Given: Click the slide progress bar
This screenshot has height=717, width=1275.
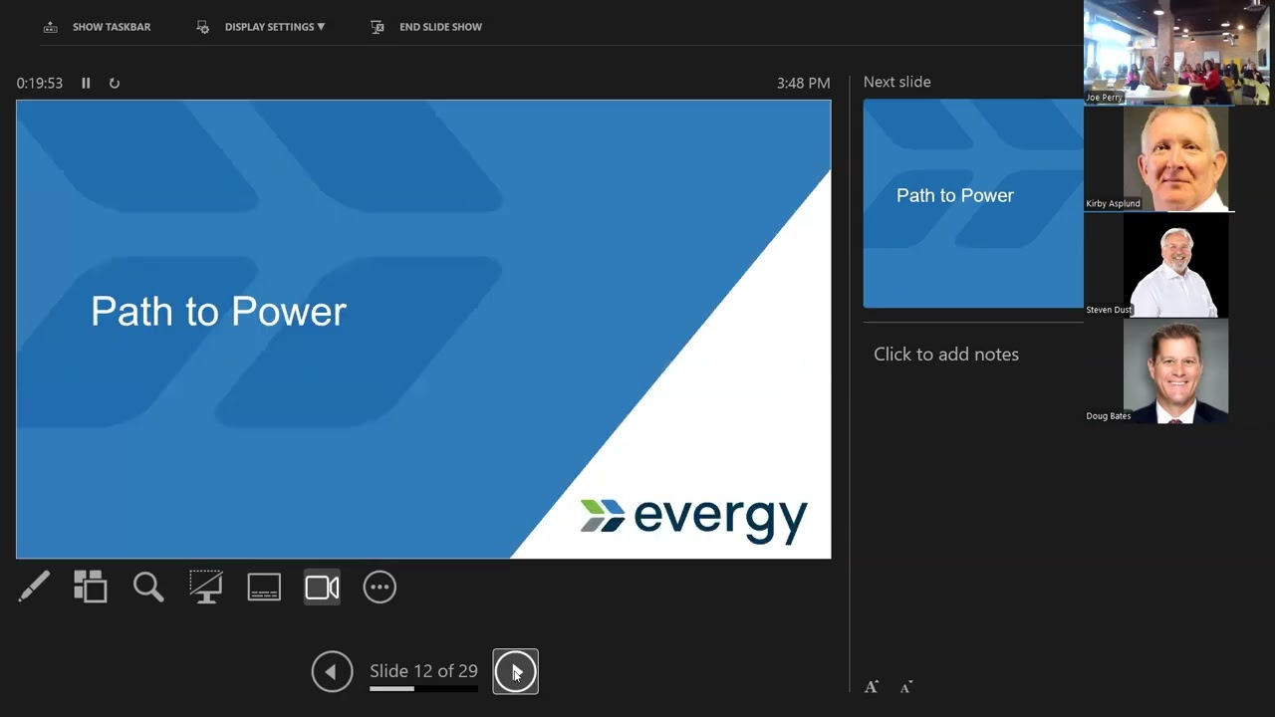Looking at the screenshot, I should point(423,688).
